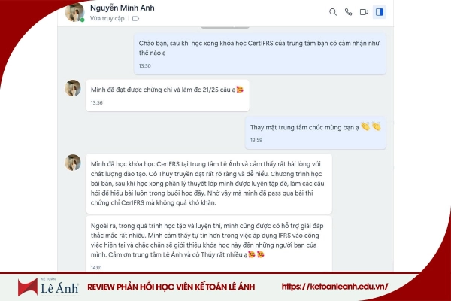Click the heart-face emoji after 21/25 câu

tap(240, 90)
